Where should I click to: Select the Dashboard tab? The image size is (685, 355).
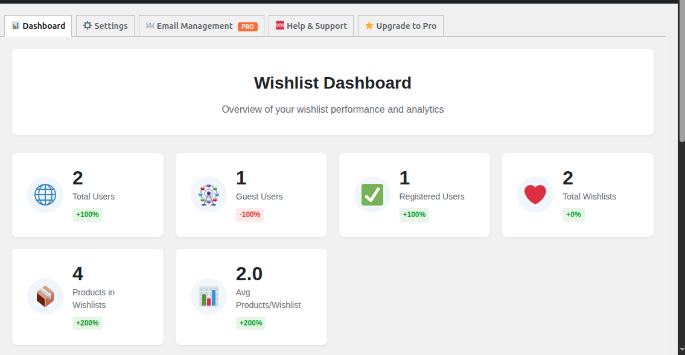click(x=38, y=25)
